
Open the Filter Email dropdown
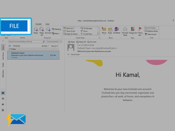click(151, 34)
